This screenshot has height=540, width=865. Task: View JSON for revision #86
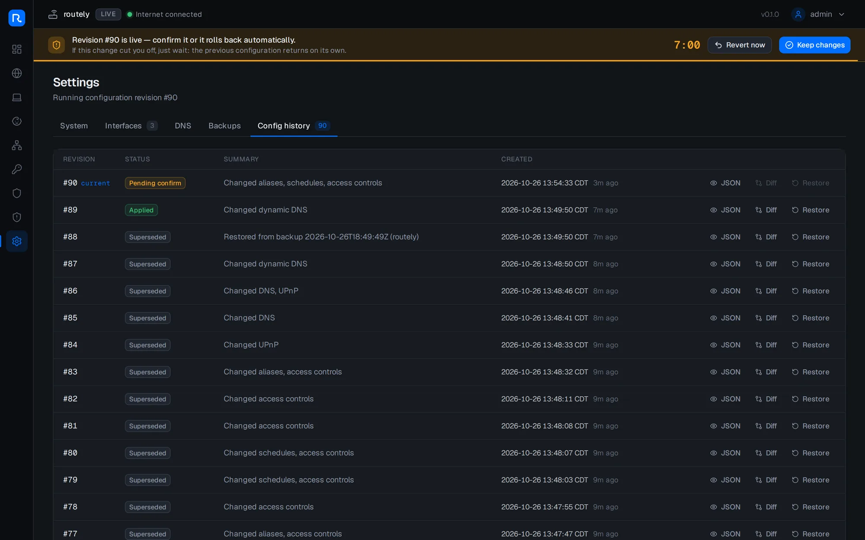[x=725, y=291]
